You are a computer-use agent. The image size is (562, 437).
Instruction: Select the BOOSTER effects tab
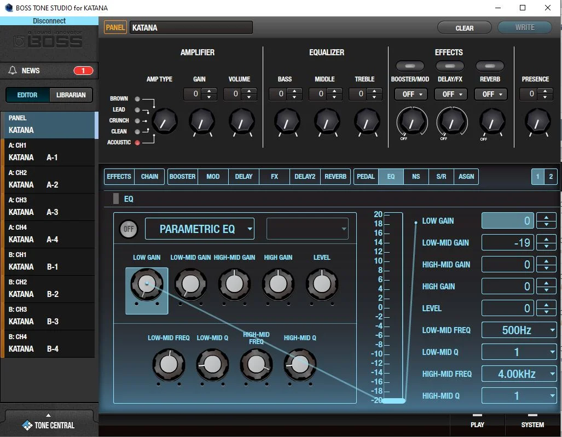[x=182, y=177]
